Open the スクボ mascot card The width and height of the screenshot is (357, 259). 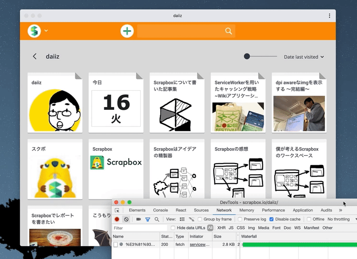55,169
